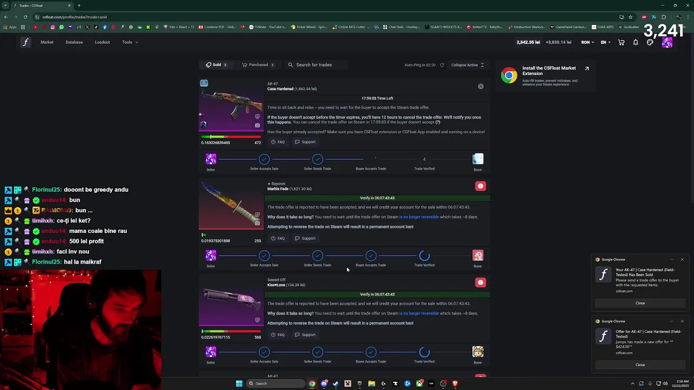Viewport: 694px width, 390px height.
Task: Click the Bayonet Marble Fade alert icon
Action: click(x=480, y=186)
